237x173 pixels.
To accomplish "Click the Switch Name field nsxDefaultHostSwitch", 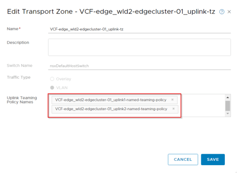I will (139, 66).
